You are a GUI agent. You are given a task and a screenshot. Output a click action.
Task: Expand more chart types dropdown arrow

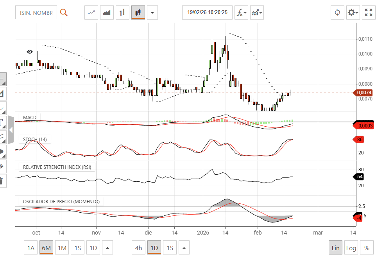pyautogui.click(x=152, y=13)
